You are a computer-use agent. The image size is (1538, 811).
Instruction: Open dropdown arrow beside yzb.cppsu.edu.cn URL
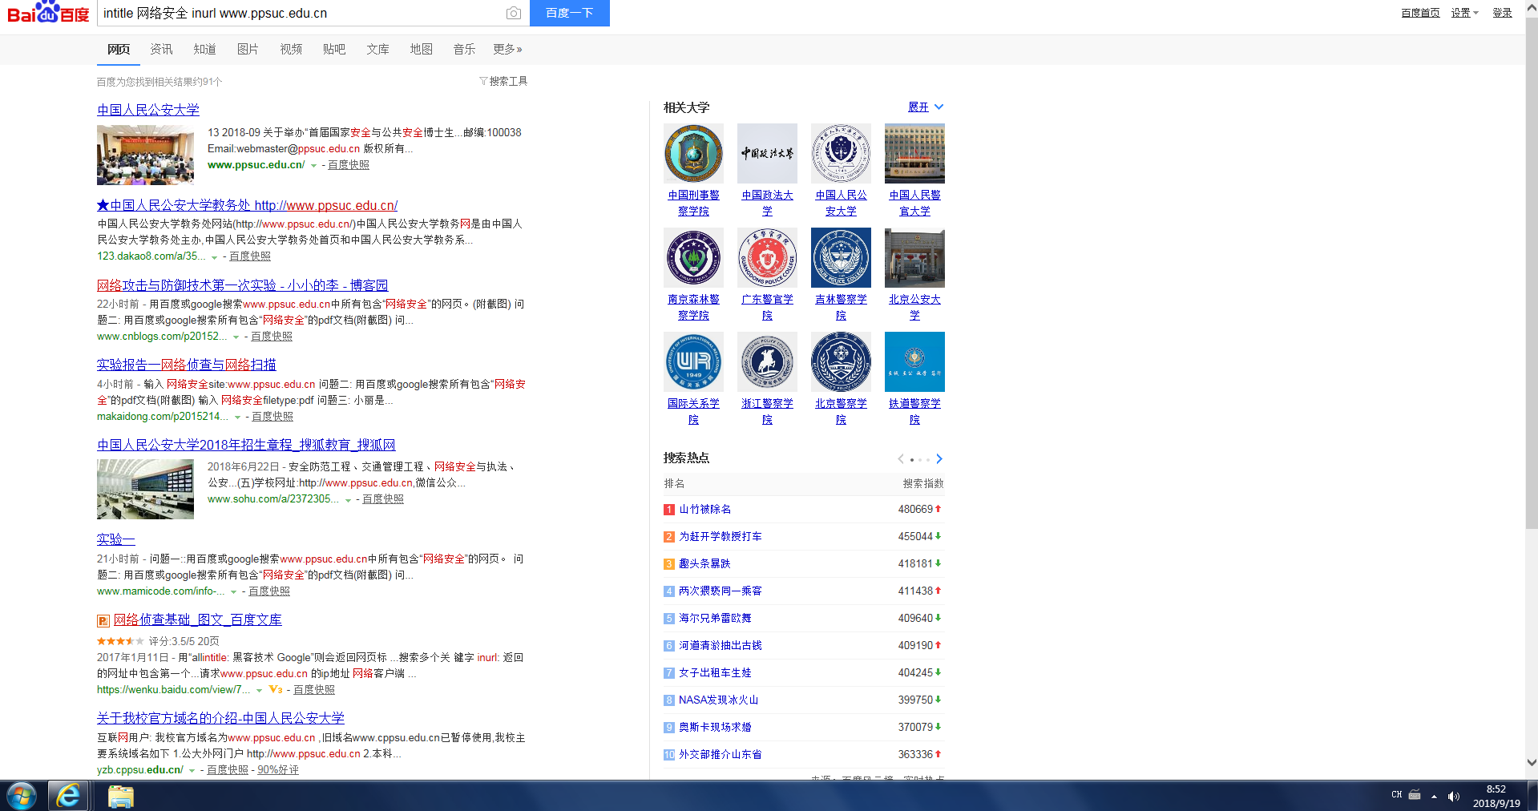click(x=192, y=771)
